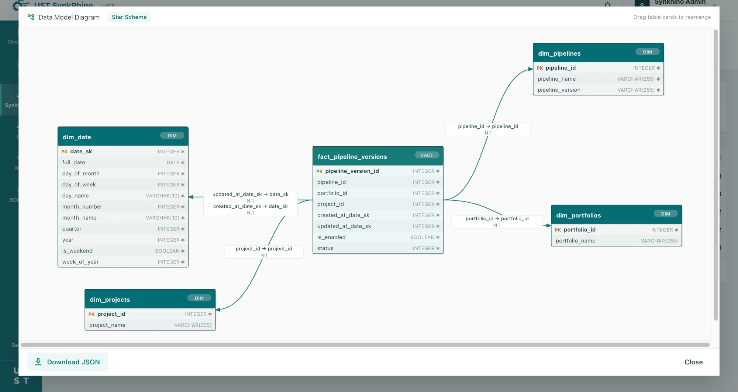Viewport: 738px width, 392px height.
Task: Click the DATE type of full_date
Action: point(173,163)
